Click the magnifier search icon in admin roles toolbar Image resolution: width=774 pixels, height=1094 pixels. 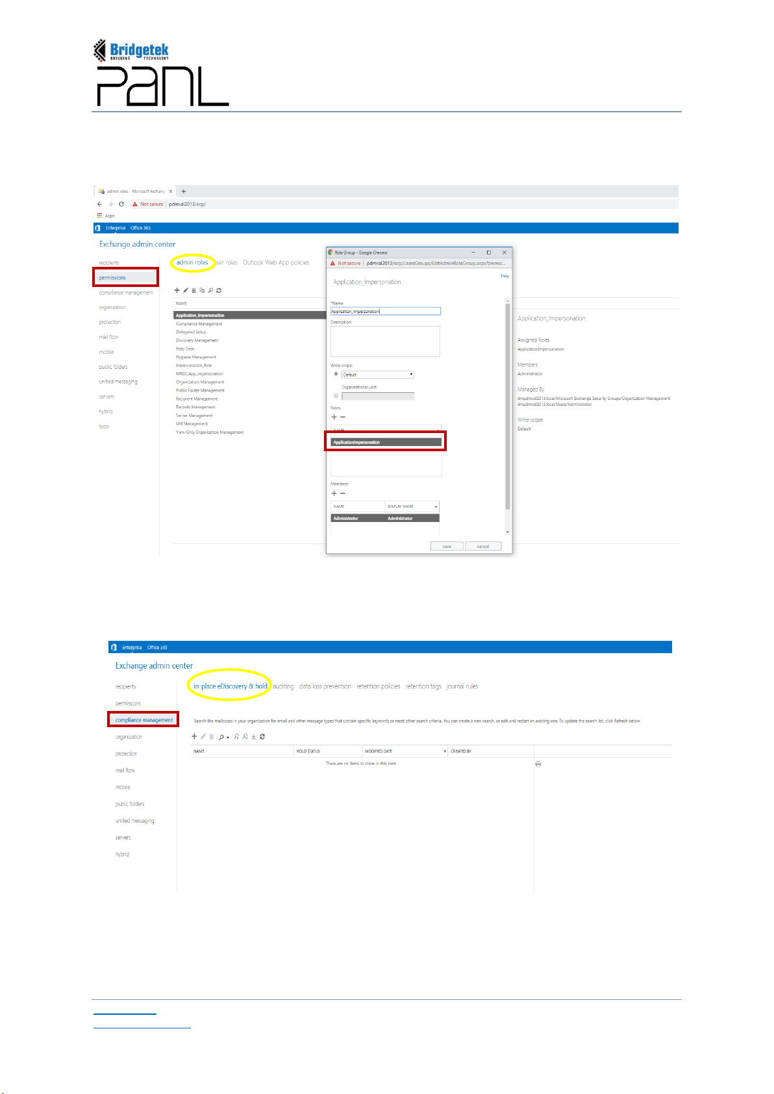[x=210, y=290]
